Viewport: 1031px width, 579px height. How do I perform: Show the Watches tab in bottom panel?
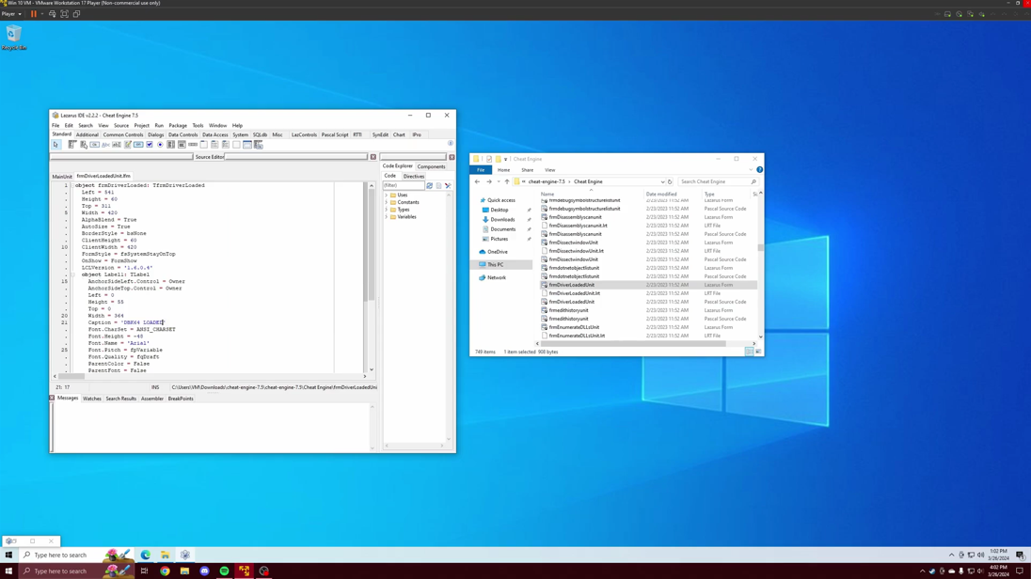click(92, 399)
